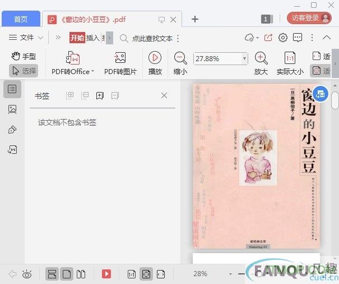Toggle status bar fit-page icon

pyautogui.click(x=146, y=274)
